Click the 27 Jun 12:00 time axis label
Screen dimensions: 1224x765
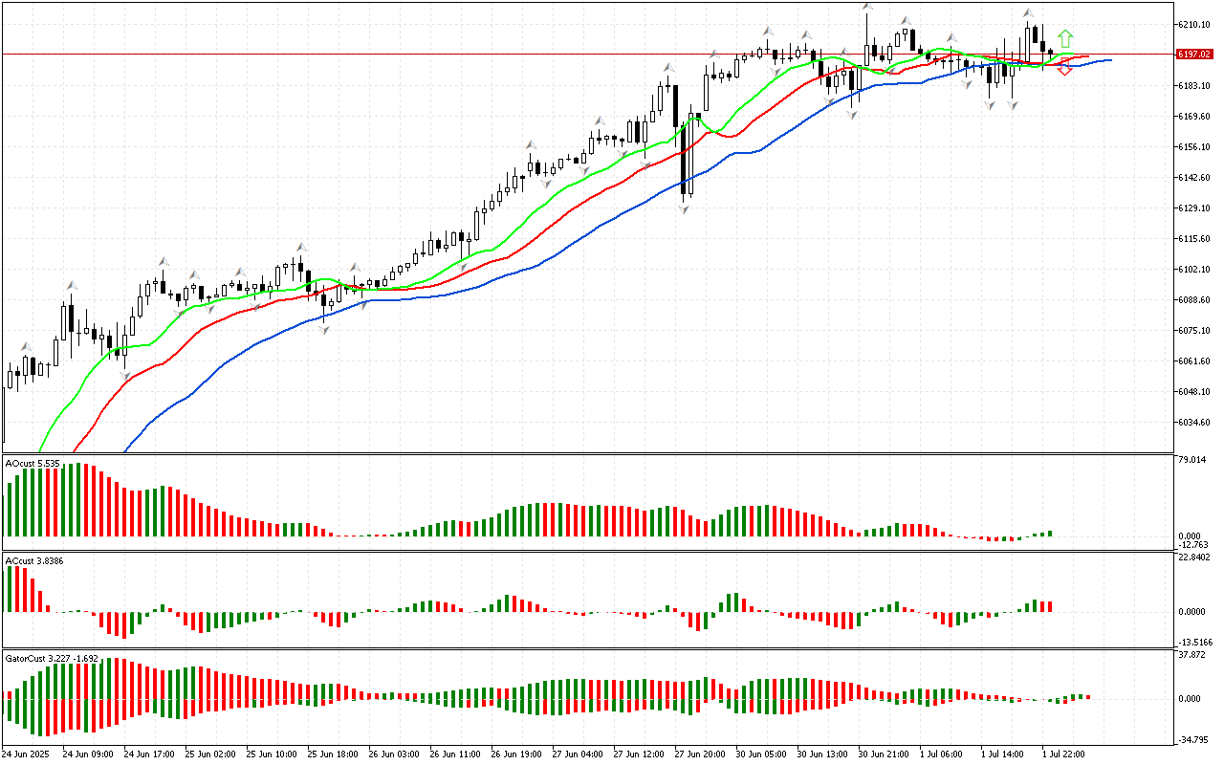(x=639, y=754)
